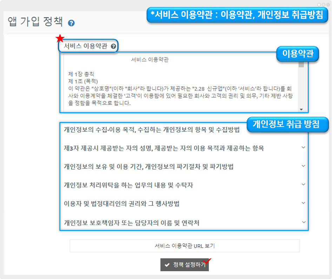Screen dimensions: 332x279
Task: Click help icon beside 앱 가입 정책 title
Action: [72, 23]
